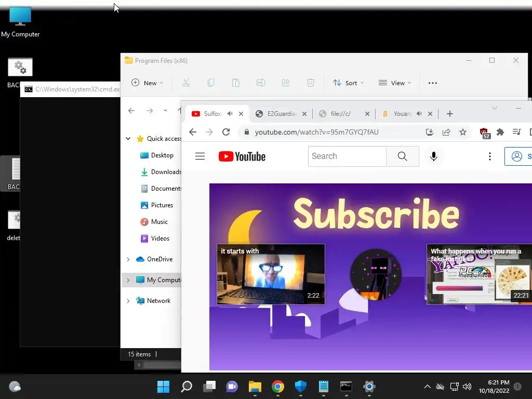Click the share page icon in address bar
This screenshot has width=532, height=399.
446,132
